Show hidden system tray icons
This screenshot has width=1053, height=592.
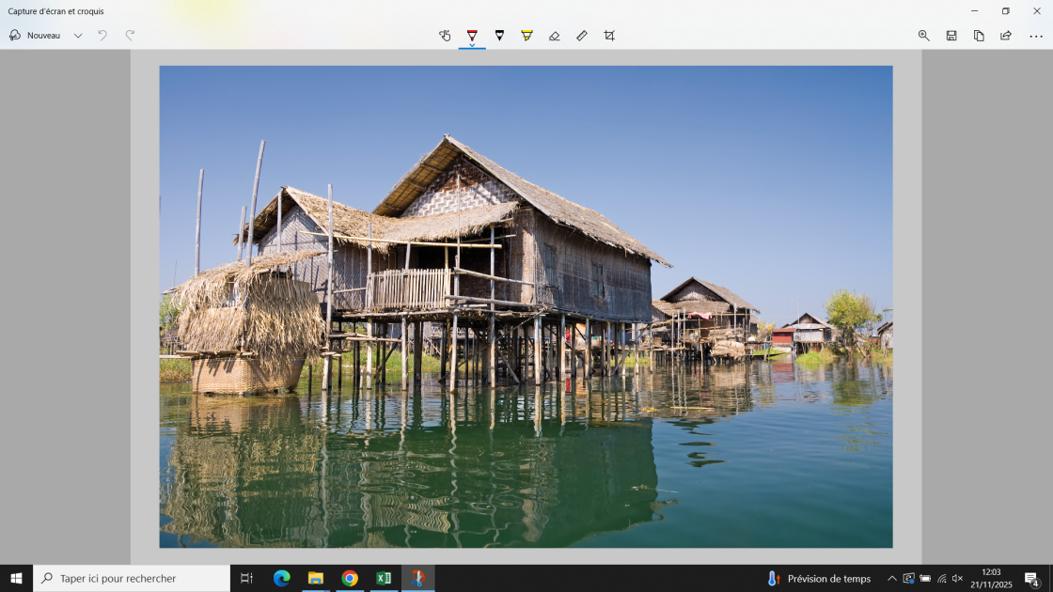[891, 579]
